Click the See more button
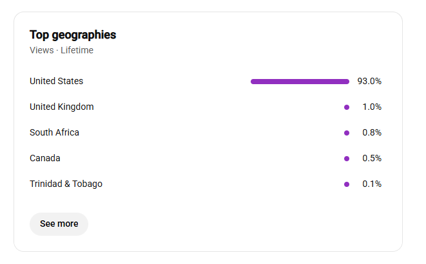This screenshot has width=426, height=264. [59, 224]
